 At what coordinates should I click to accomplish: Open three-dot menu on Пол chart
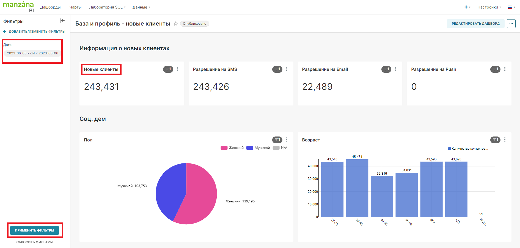click(x=287, y=140)
